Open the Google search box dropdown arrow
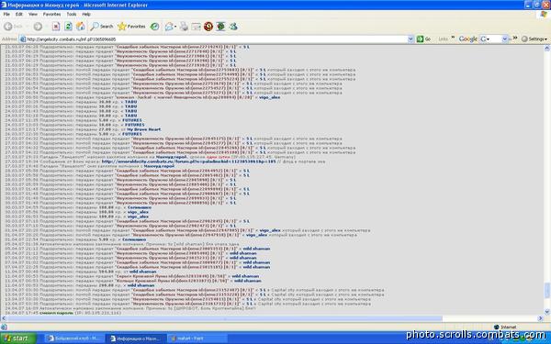This screenshot has height=344, width=551. (x=505, y=39)
